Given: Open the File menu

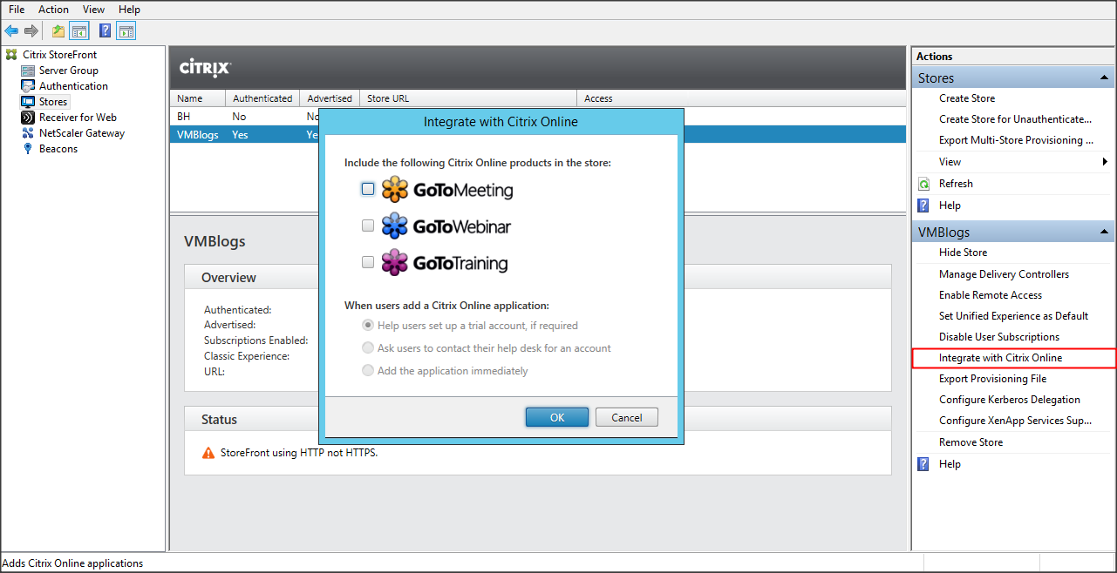Looking at the screenshot, I should tap(17, 10).
